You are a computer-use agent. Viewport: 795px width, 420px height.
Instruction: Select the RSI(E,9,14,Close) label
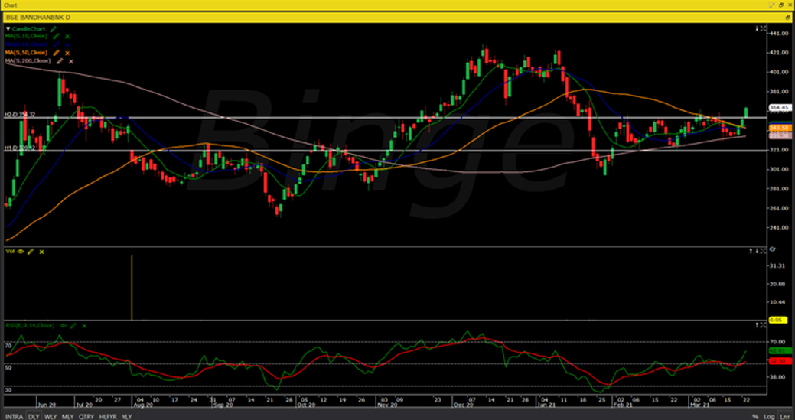pos(31,325)
